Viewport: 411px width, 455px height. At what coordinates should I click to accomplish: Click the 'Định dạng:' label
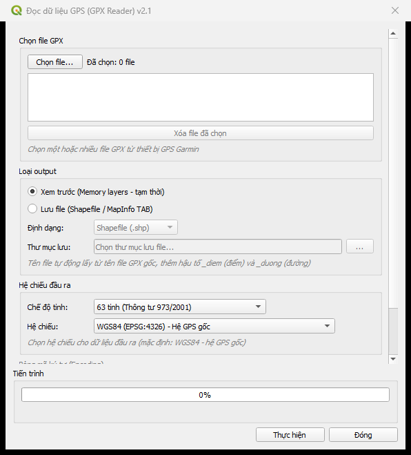pyautogui.click(x=46, y=228)
